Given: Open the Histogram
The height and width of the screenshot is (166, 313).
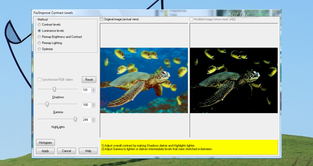Looking at the screenshot, I should tap(45, 143).
